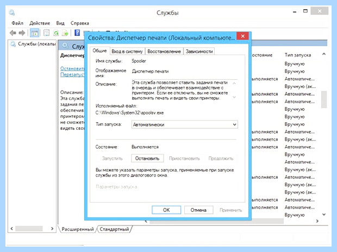Image resolution: width=337 pixels, height=252 pixels.
Task: Click the Export list toolbar icon
Action: (65, 33)
